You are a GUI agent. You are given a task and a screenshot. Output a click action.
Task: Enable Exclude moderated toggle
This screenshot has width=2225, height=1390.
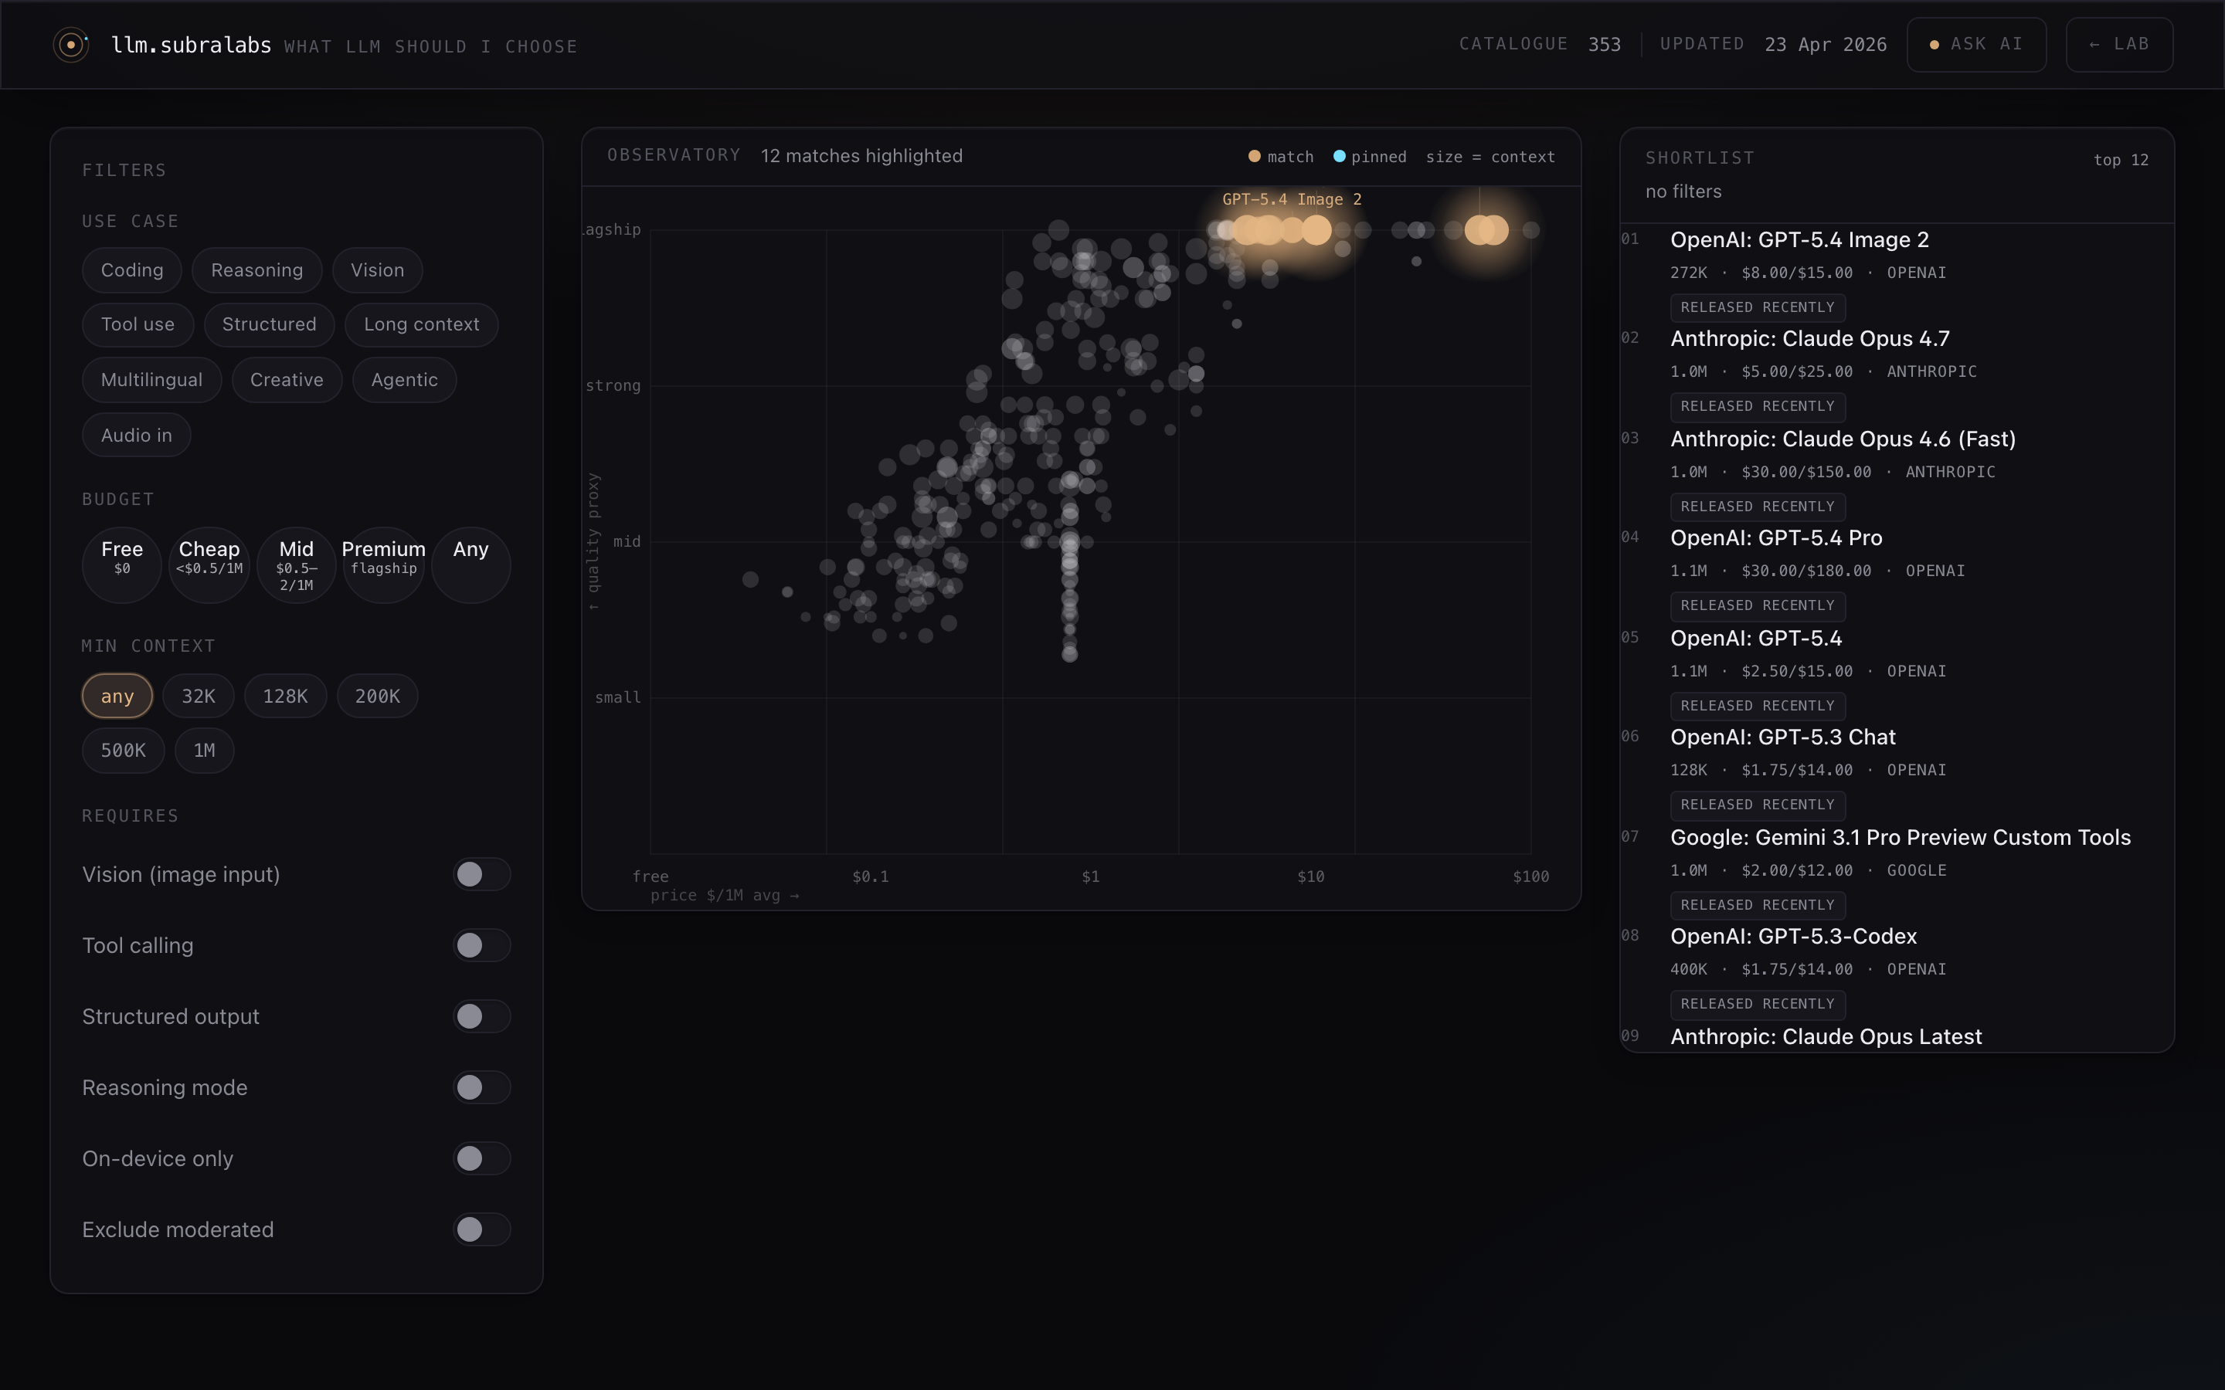pyautogui.click(x=481, y=1229)
